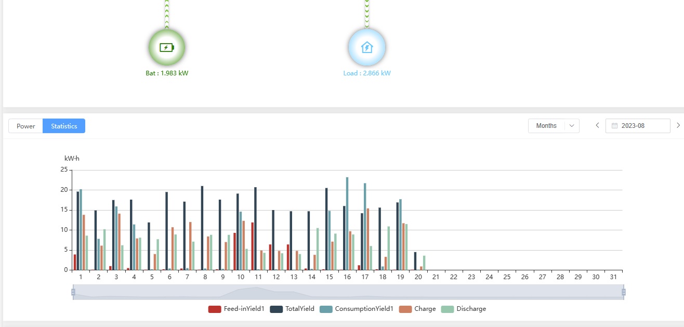Viewport: 684px width, 327px height.
Task: Click the blue house load icon
Action: point(367,48)
